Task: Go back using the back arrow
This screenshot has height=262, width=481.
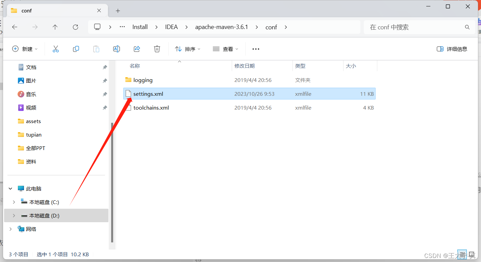Action: (15, 27)
